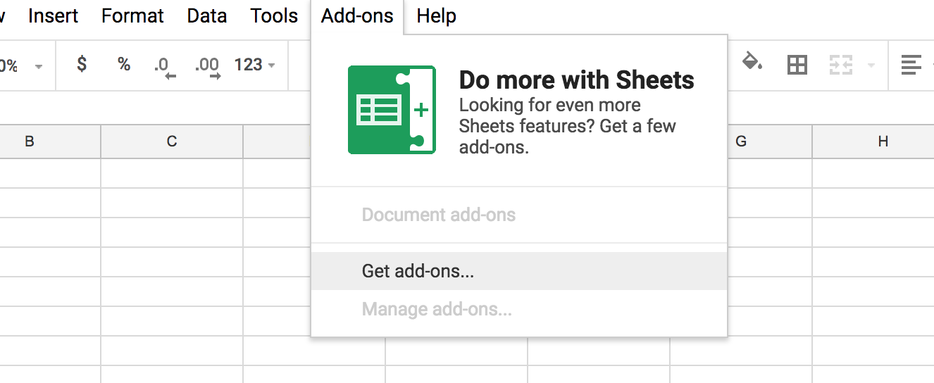Open the Help menu

coord(436,15)
